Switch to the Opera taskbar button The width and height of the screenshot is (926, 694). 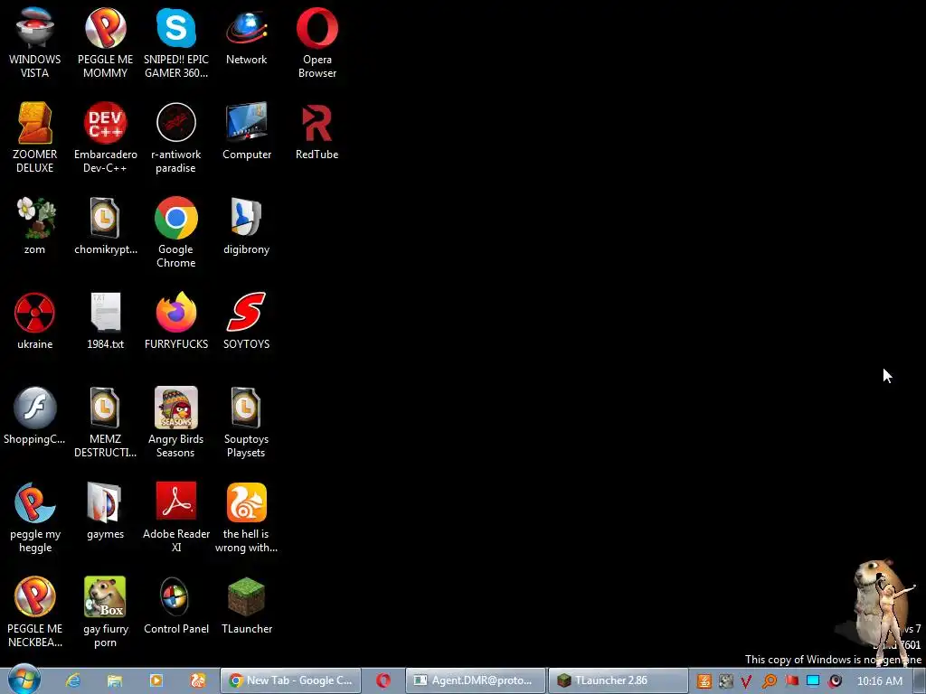[x=383, y=680]
